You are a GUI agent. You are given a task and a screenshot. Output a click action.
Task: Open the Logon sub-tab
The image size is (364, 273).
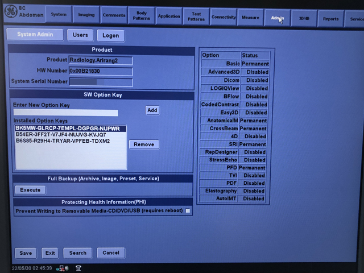[x=111, y=36]
